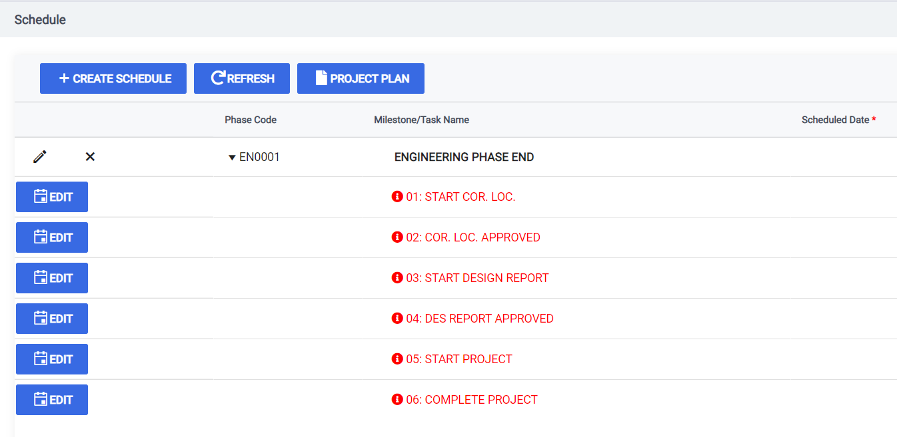Edit the 05: START PROJECT milestone
The image size is (897, 437).
click(x=52, y=359)
